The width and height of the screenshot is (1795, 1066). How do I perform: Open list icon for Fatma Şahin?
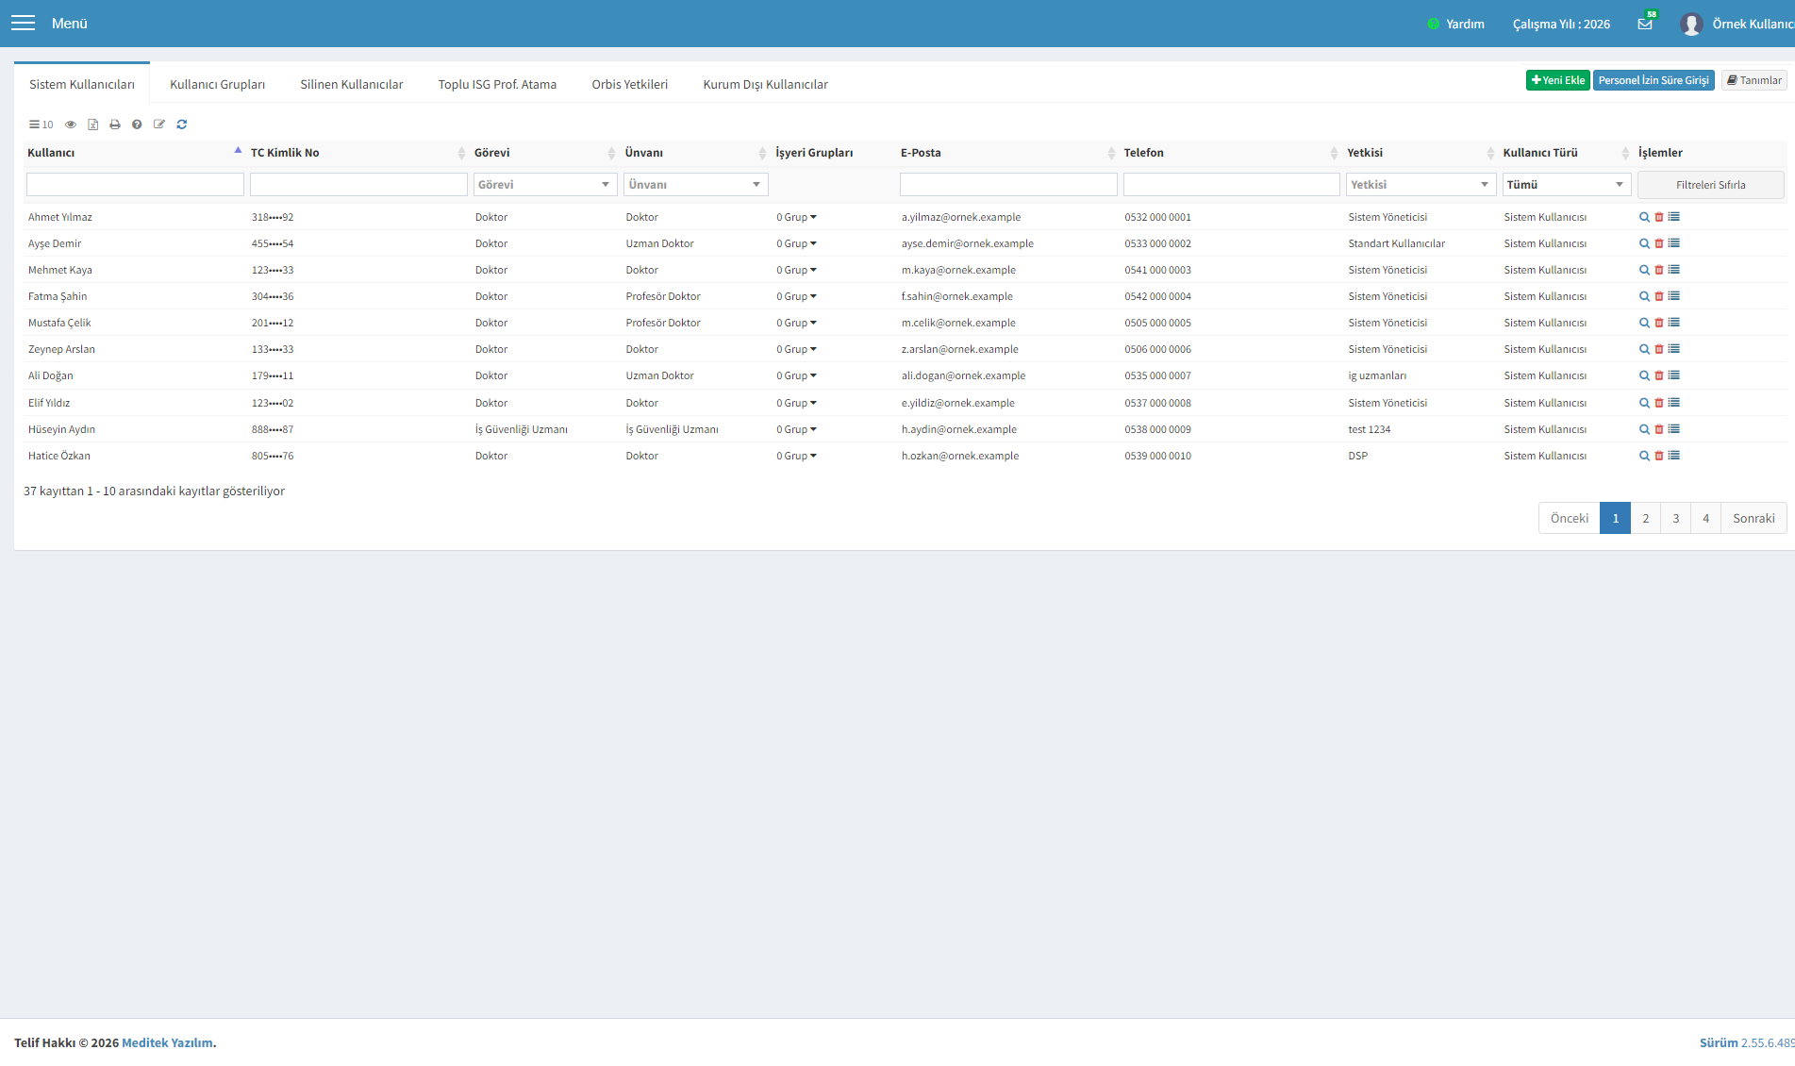[x=1674, y=296]
